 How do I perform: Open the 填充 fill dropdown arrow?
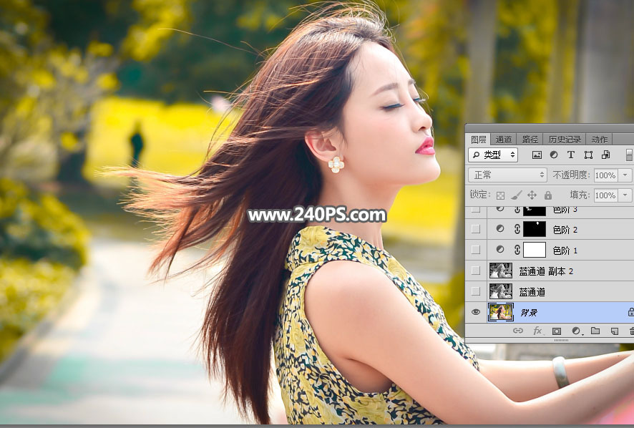click(624, 195)
